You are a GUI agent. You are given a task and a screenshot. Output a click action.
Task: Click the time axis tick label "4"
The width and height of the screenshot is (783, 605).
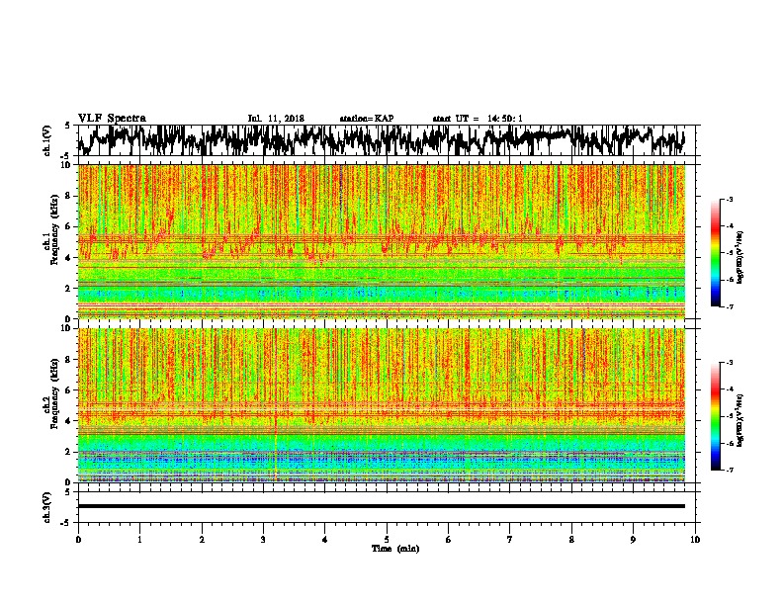point(324,539)
